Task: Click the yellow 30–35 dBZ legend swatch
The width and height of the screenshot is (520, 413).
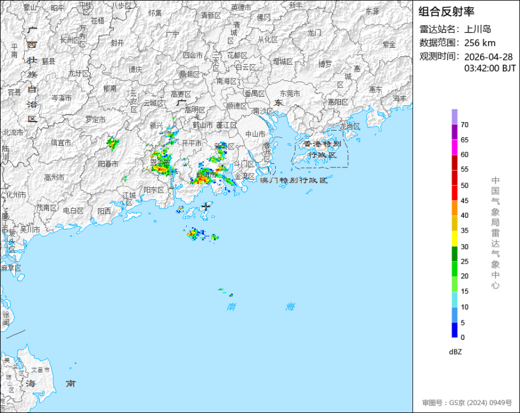Action: pos(454,239)
